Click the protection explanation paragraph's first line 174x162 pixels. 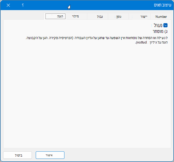[97, 38]
